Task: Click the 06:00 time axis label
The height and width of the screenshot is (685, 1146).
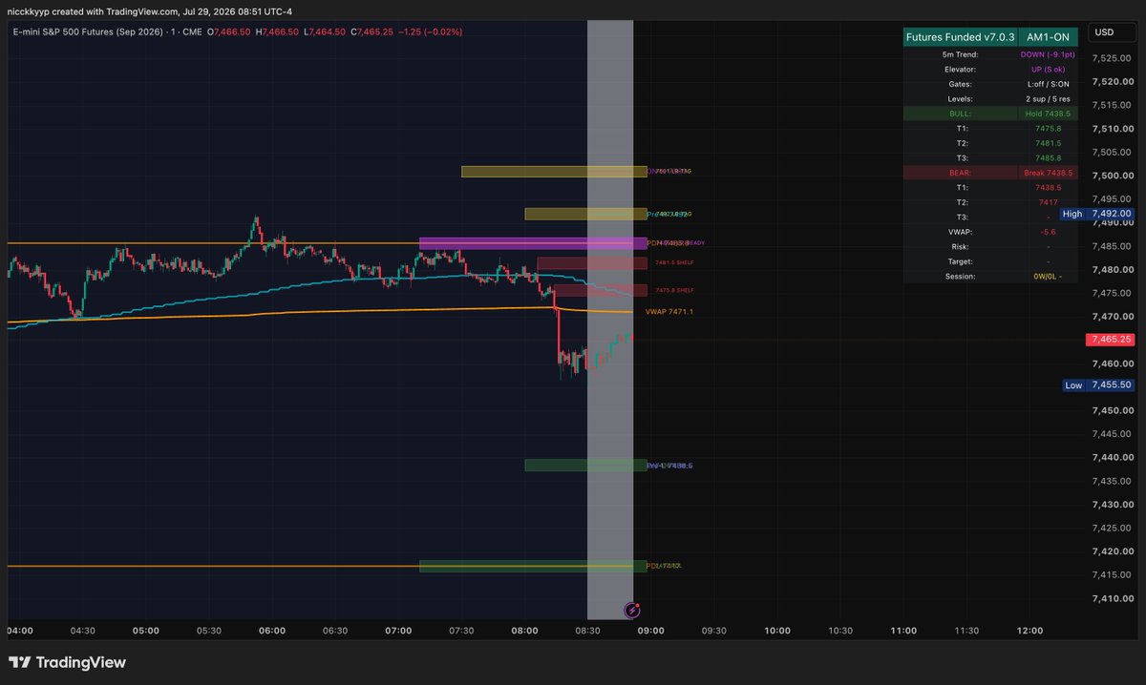Action: (272, 631)
